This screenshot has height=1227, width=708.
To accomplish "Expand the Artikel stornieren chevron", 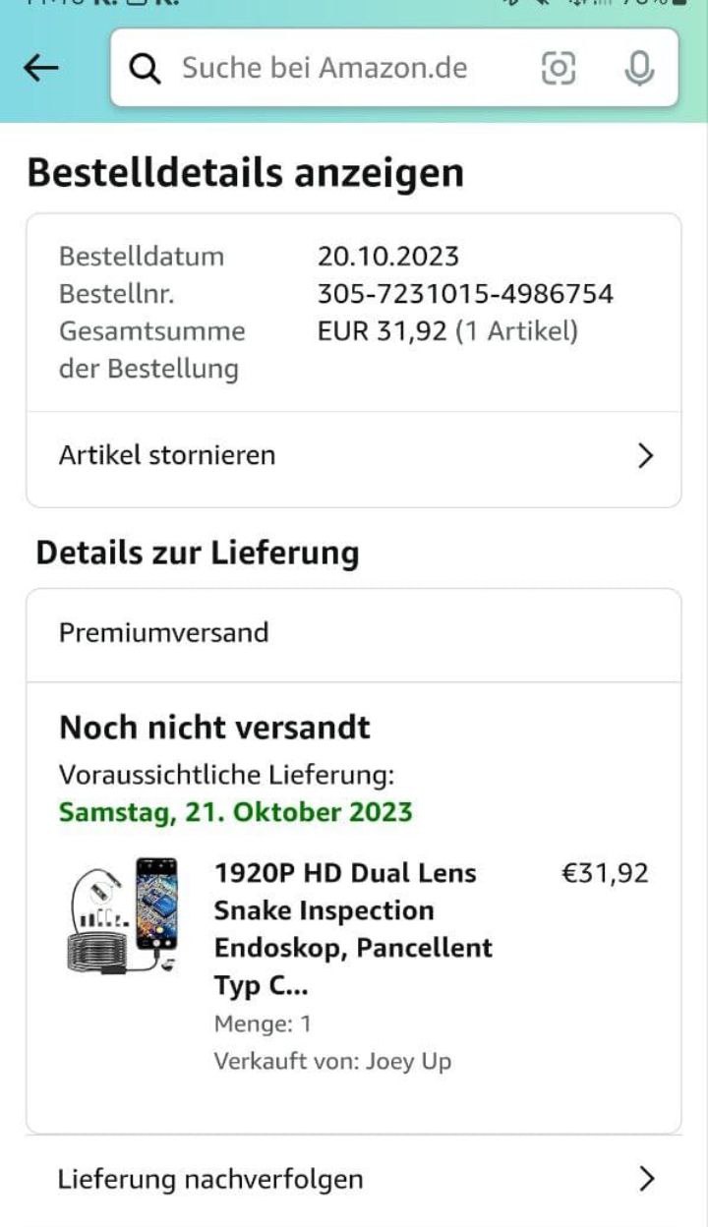I will tap(645, 456).
